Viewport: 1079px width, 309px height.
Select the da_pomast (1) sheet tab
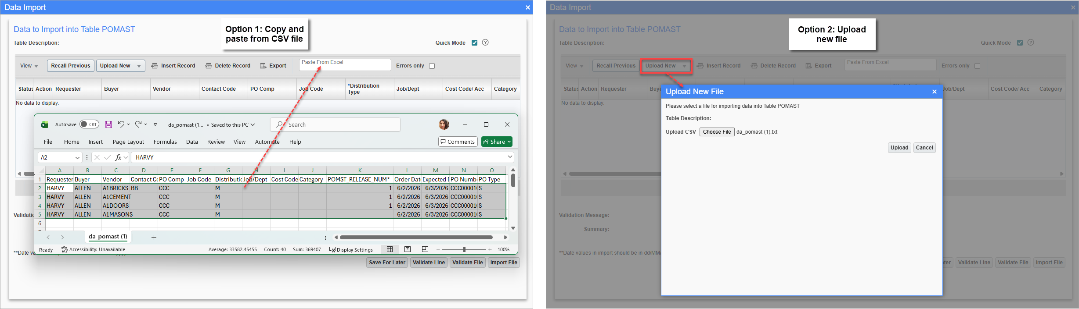click(108, 237)
